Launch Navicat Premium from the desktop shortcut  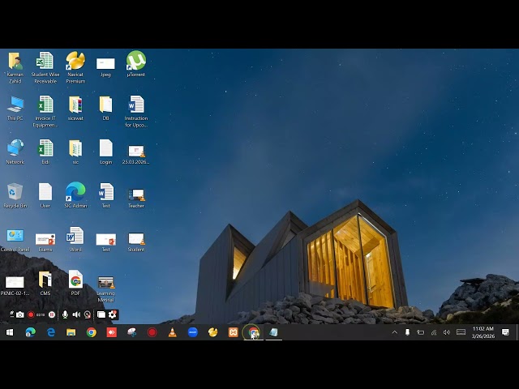pyautogui.click(x=75, y=67)
